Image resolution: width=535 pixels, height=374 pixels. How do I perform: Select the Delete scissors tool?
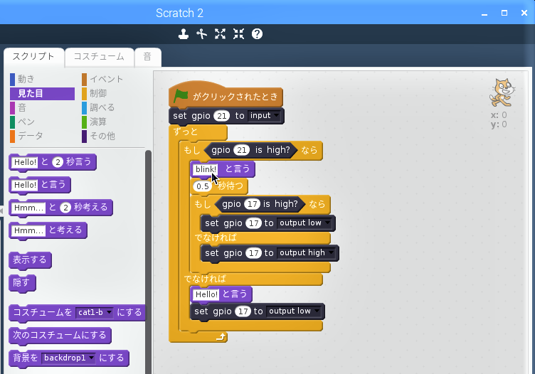click(x=201, y=33)
